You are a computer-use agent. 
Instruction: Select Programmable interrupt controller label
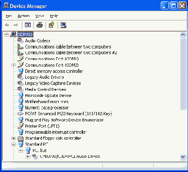click(x=56, y=132)
